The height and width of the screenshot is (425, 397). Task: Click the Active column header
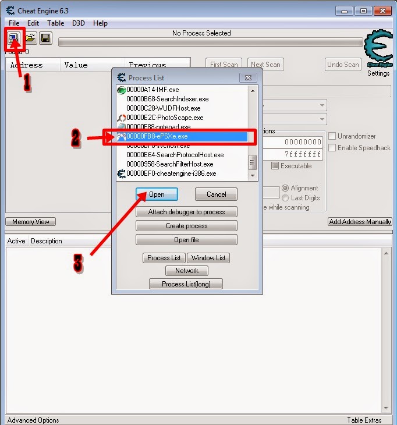(16, 241)
